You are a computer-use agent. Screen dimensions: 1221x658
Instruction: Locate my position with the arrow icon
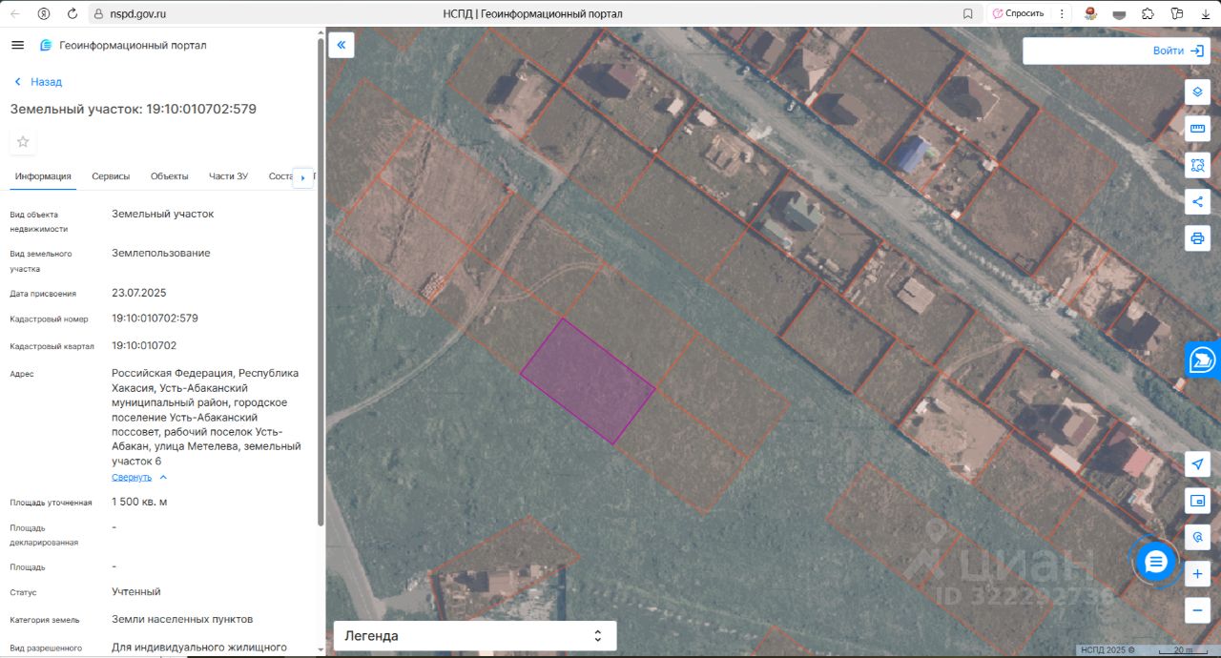[x=1197, y=464]
